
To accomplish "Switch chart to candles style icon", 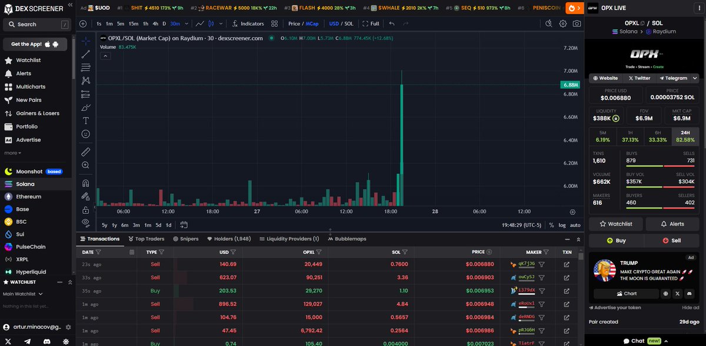I will click(x=211, y=23).
